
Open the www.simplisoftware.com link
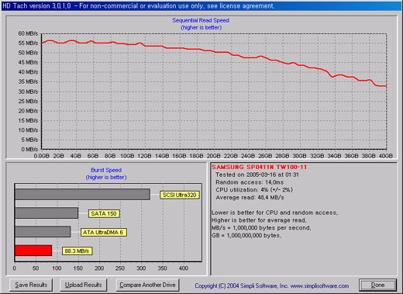[319, 285]
